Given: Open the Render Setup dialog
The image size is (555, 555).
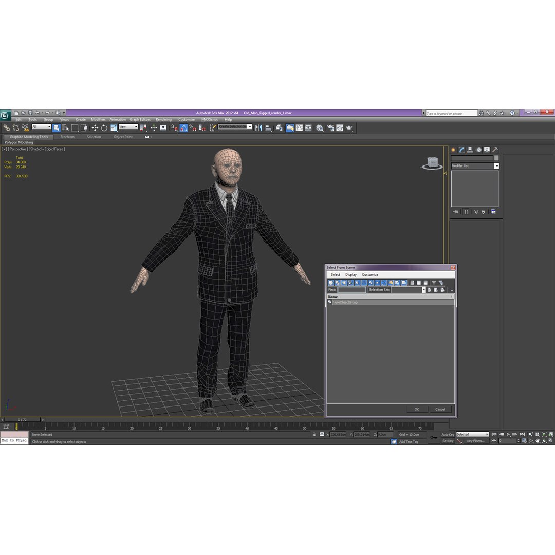Looking at the screenshot, I should pos(330,128).
